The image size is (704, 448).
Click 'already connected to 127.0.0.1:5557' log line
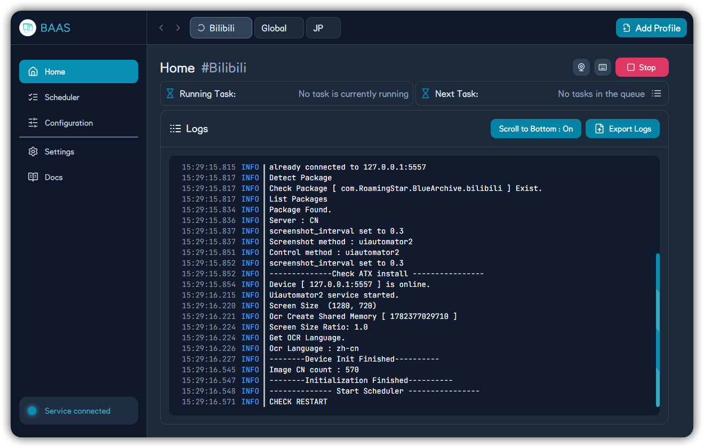(348, 167)
